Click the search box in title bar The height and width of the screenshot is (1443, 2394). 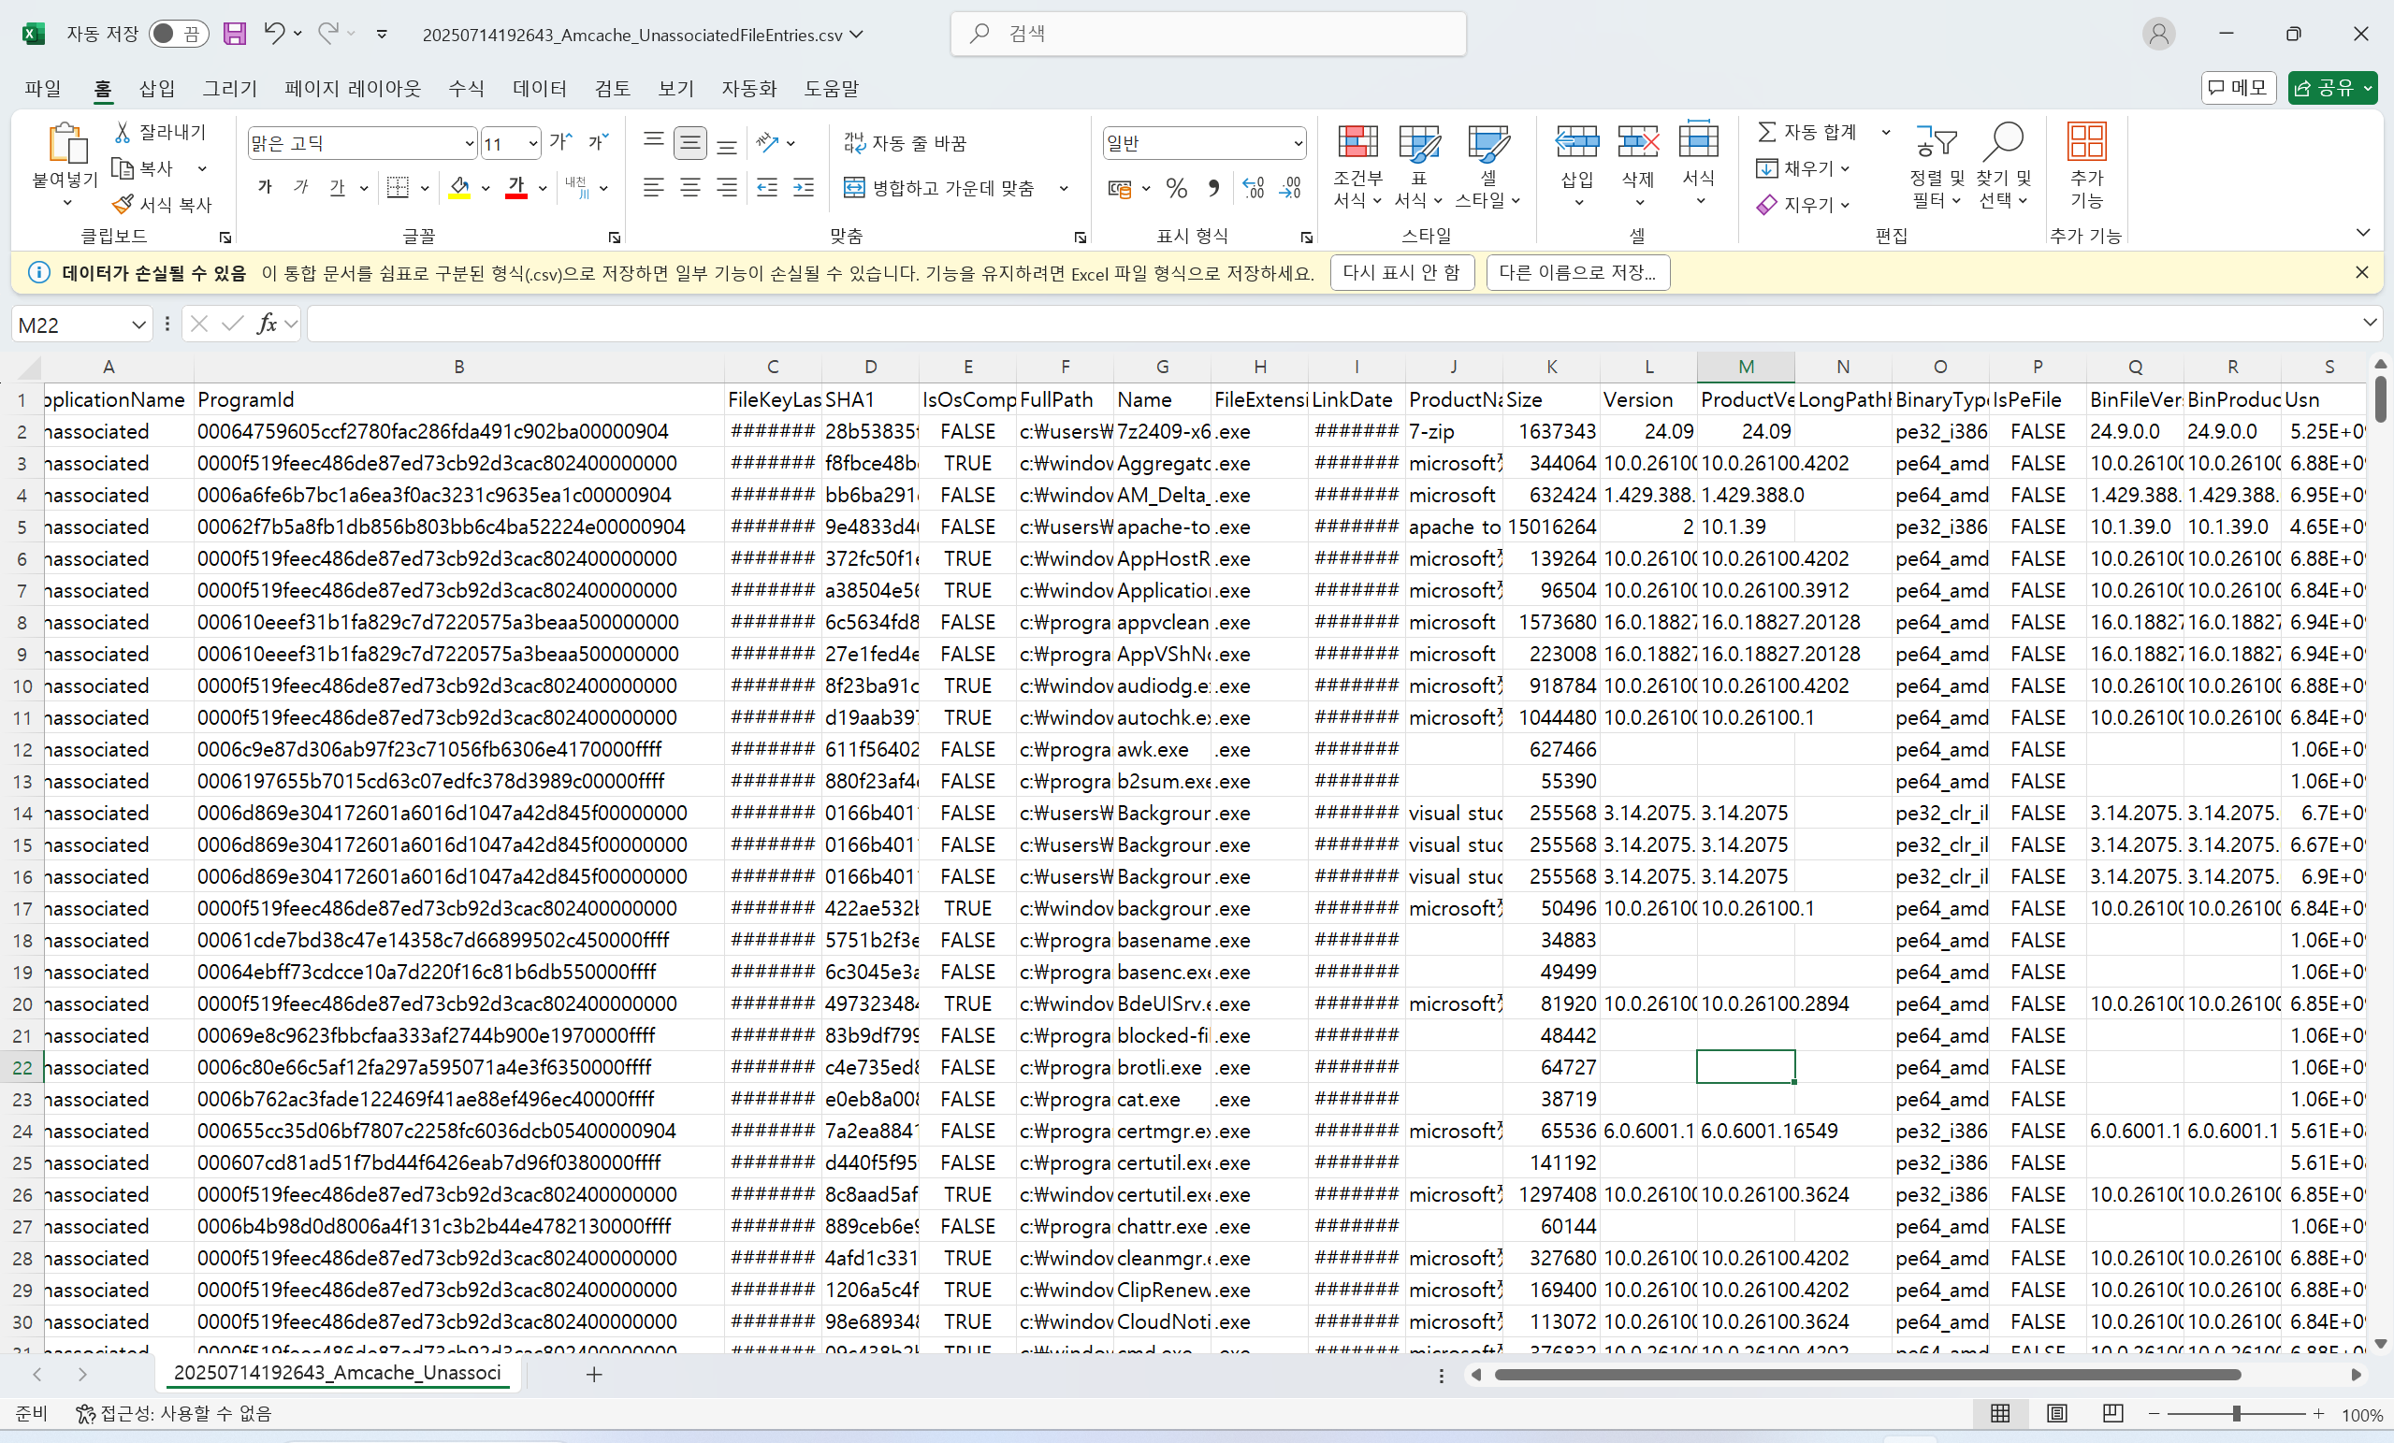point(1208,34)
